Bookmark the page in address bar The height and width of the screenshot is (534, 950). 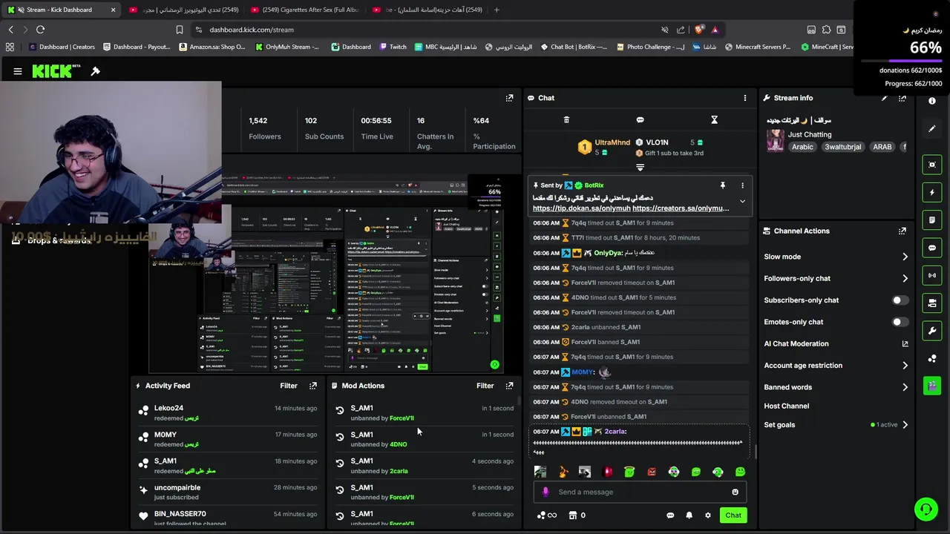coord(179,30)
